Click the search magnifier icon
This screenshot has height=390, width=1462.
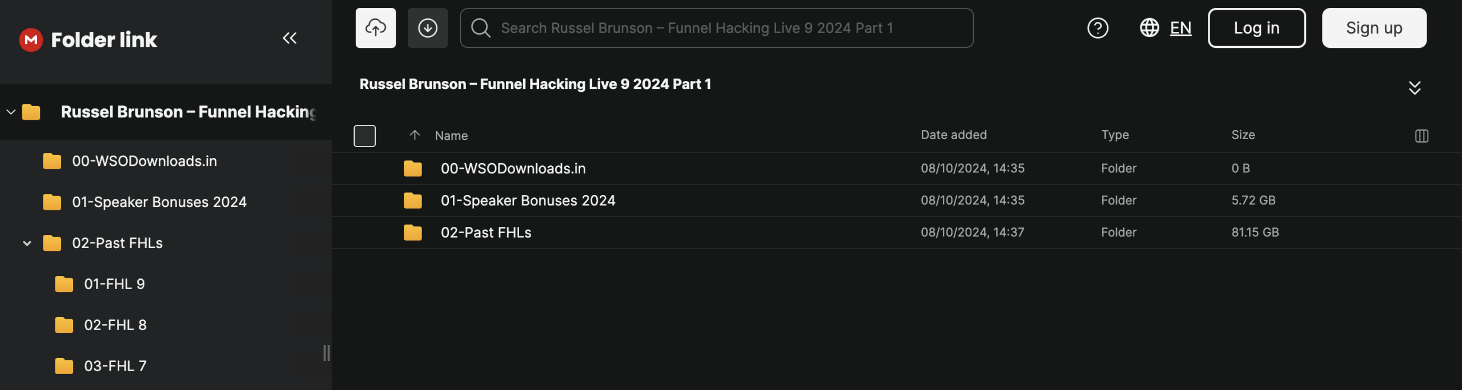coord(481,28)
